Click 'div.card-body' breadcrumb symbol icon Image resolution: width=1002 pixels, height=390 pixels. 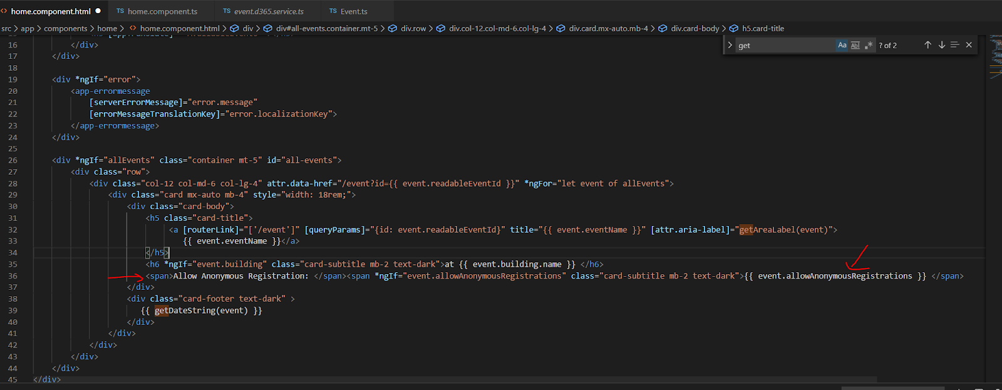(x=663, y=28)
